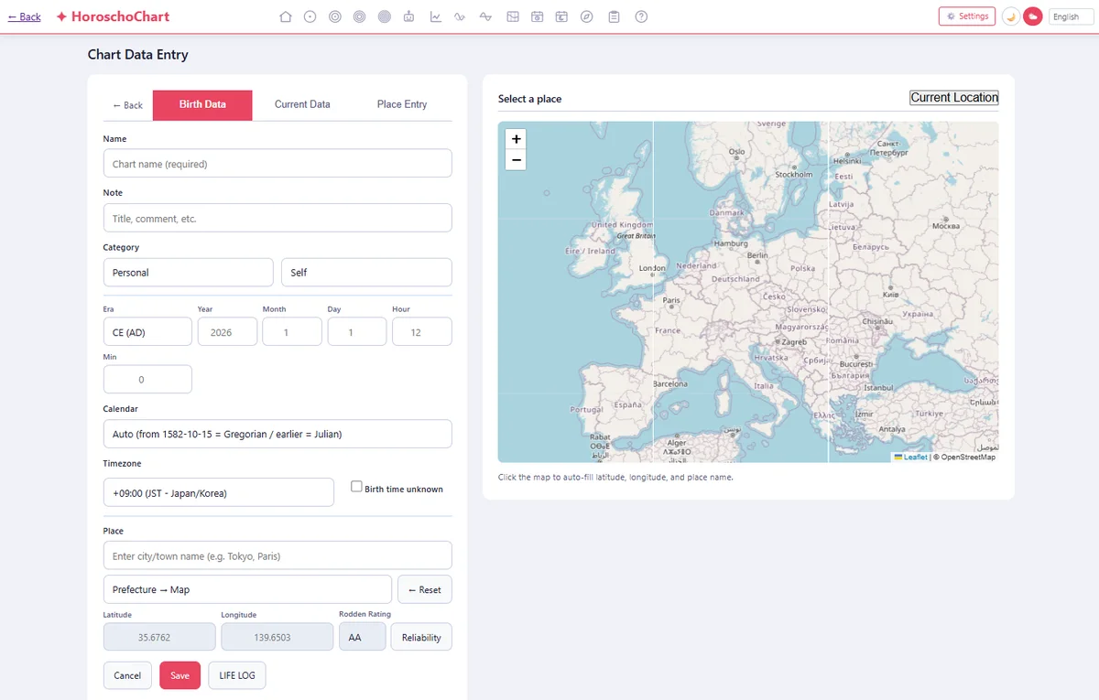The width and height of the screenshot is (1099, 700).
Task: Open the Home icon in the toolbar
Action: 286,16
